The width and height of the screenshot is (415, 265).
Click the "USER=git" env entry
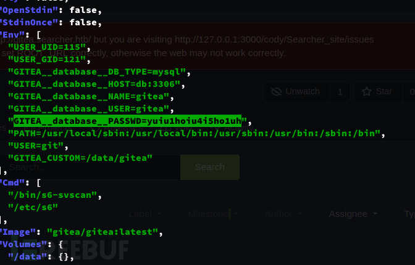[36, 146]
